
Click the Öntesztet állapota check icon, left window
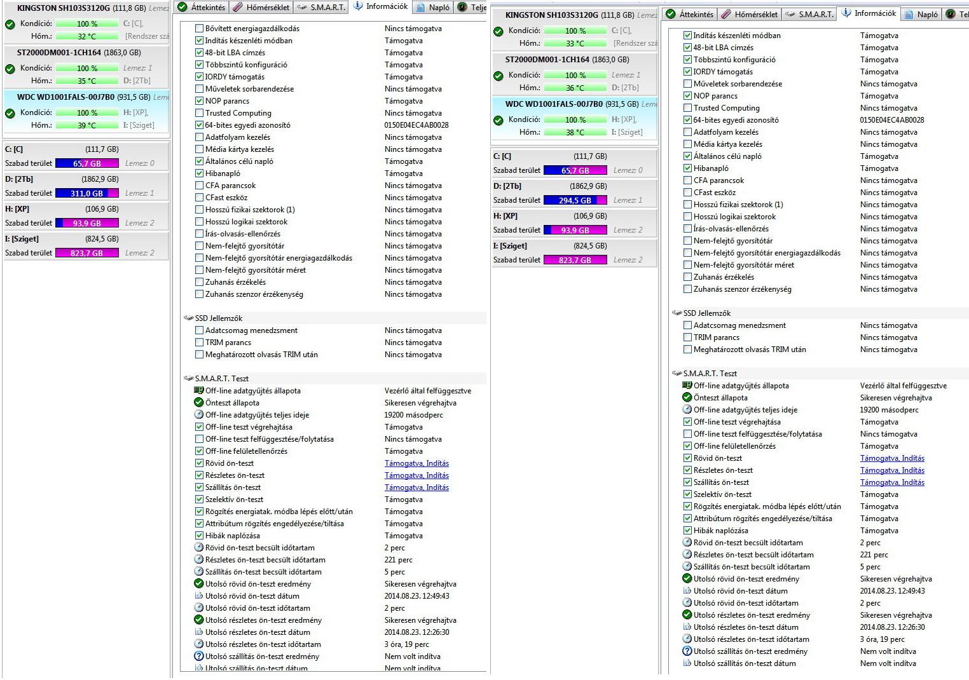point(199,402)
